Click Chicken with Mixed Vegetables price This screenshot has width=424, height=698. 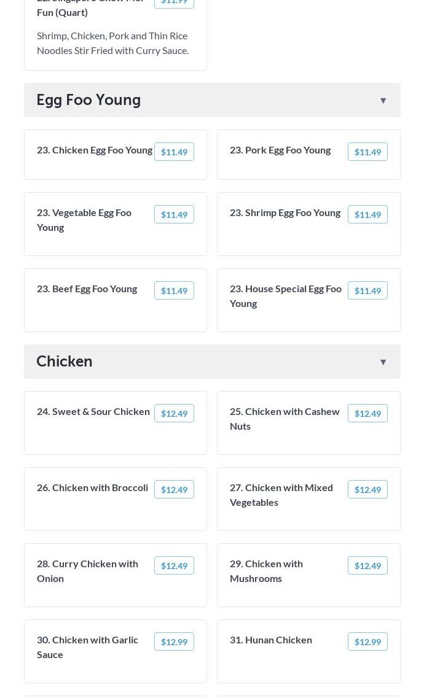coord(367,490)
